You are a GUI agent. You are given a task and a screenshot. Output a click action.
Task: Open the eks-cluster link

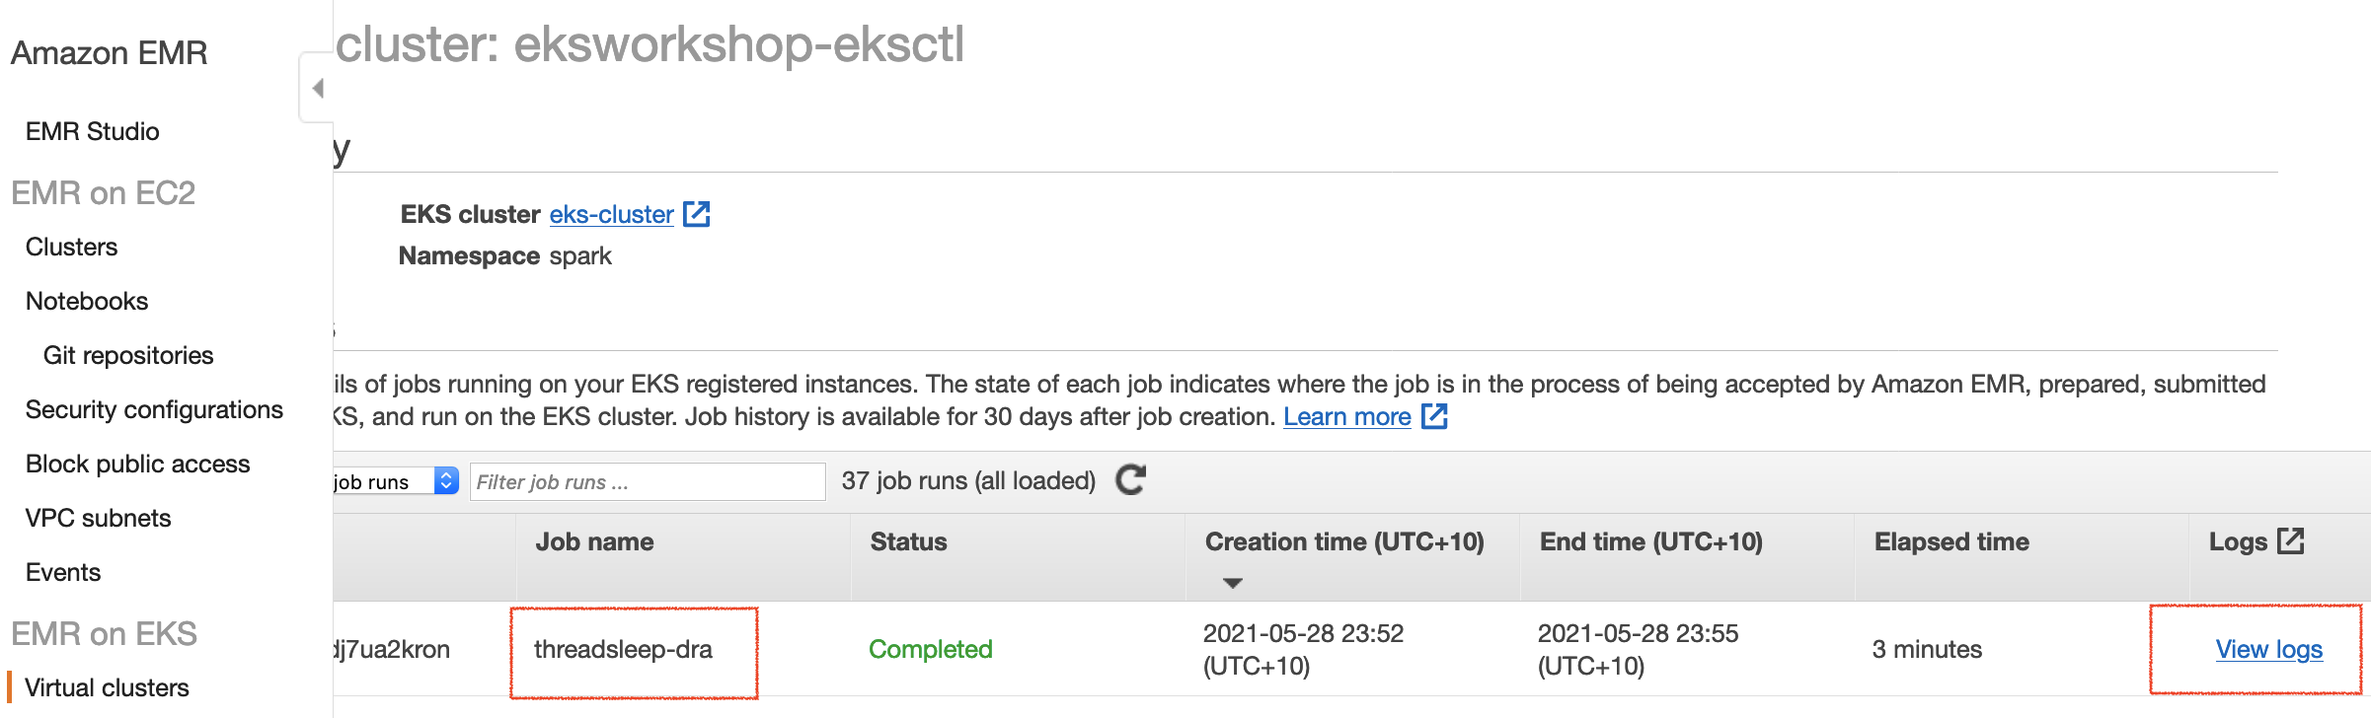pyautogui.click(x=611, y=214)
